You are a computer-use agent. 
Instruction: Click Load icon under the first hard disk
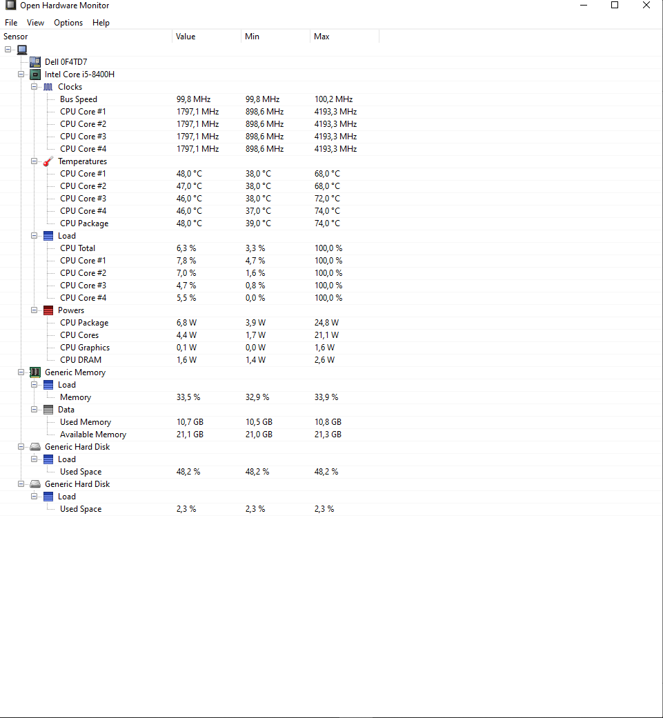coord(48,459)
